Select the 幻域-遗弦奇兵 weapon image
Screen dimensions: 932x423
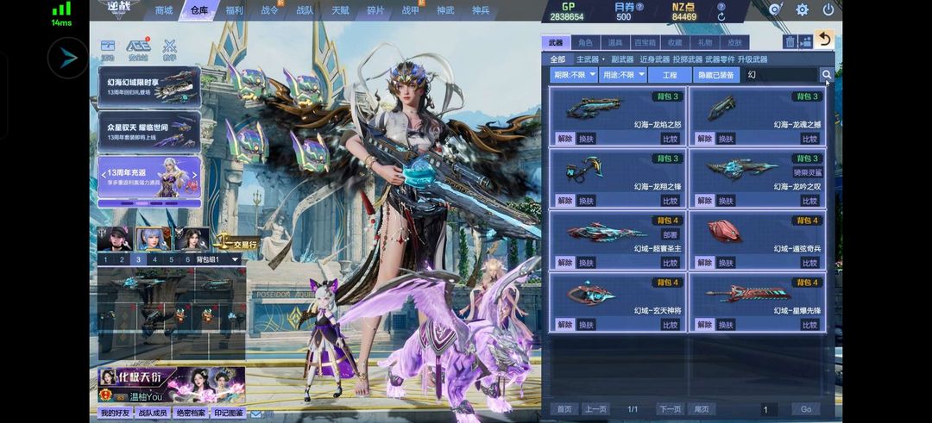tap(725, 231)
